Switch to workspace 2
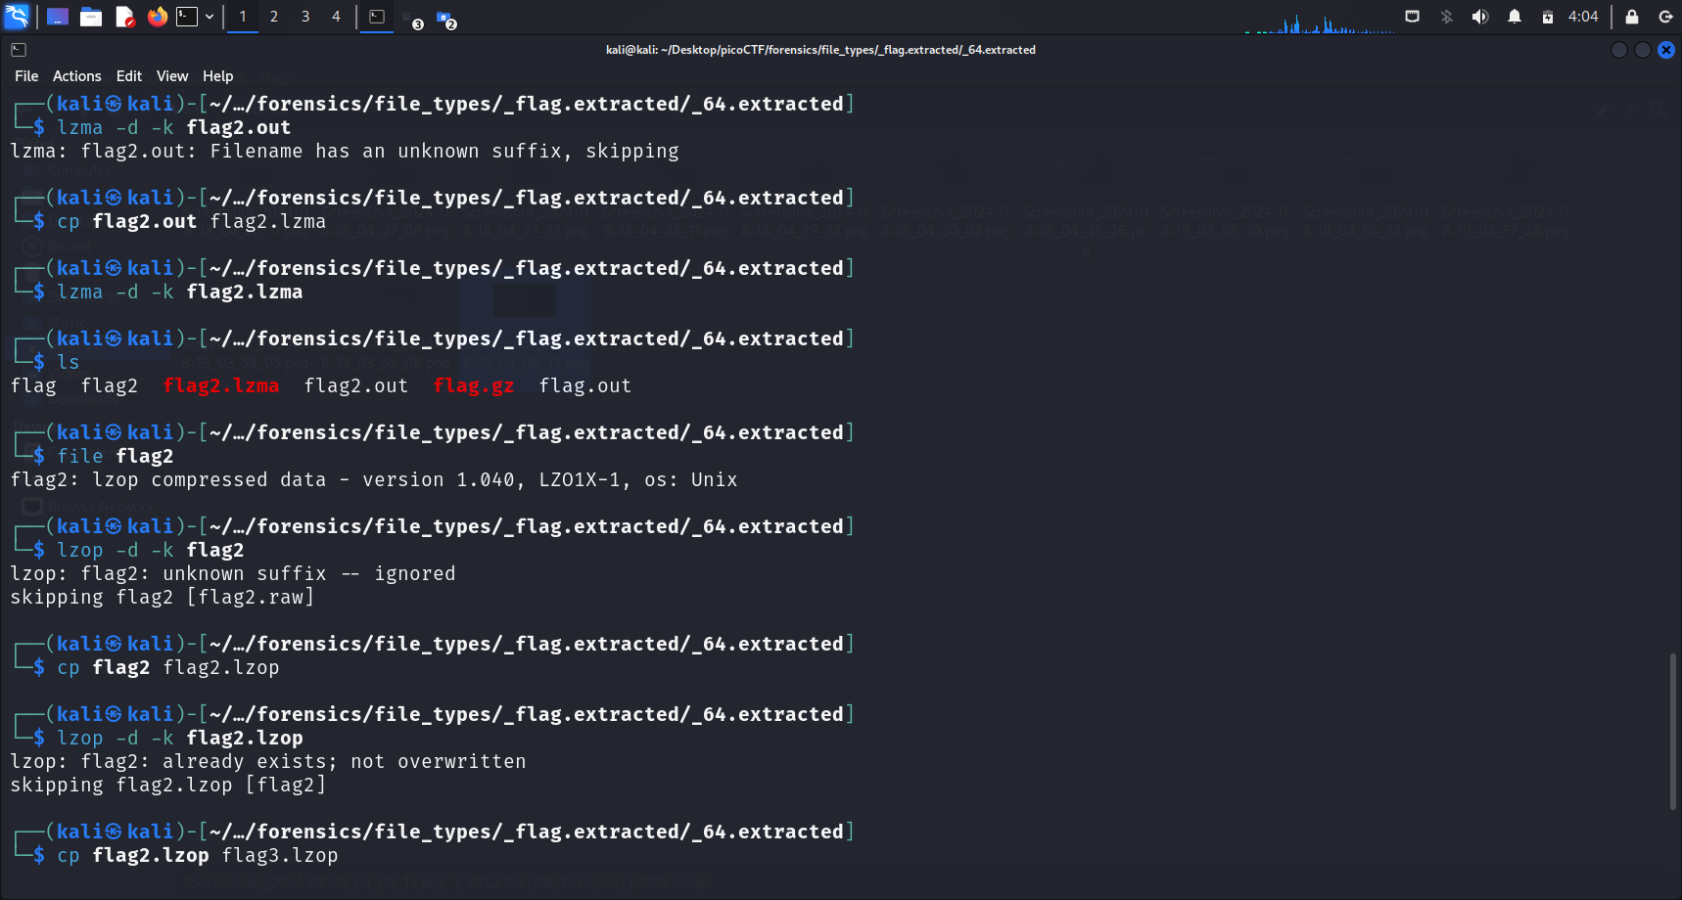1682x900 pixels. [x=274, y=17]
